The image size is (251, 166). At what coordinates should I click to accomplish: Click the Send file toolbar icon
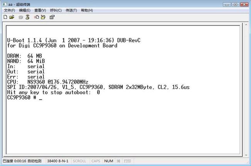[36, 17]
